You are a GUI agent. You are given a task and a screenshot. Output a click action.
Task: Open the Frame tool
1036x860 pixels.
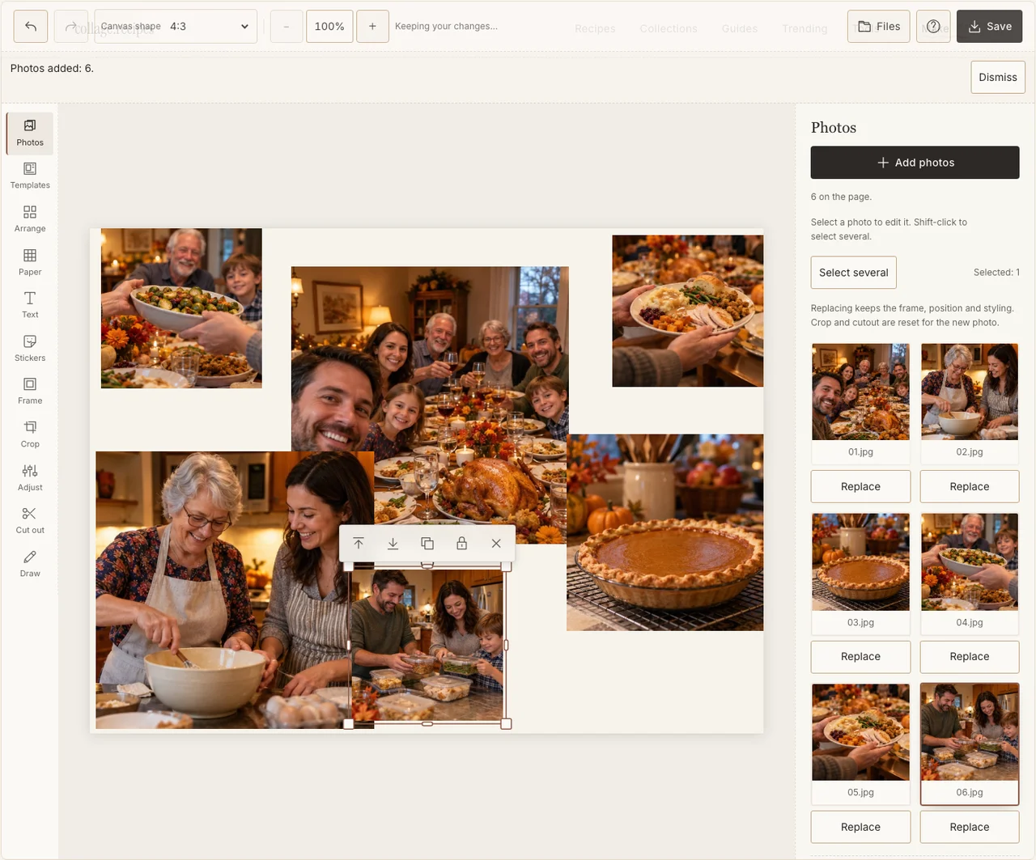30,392
